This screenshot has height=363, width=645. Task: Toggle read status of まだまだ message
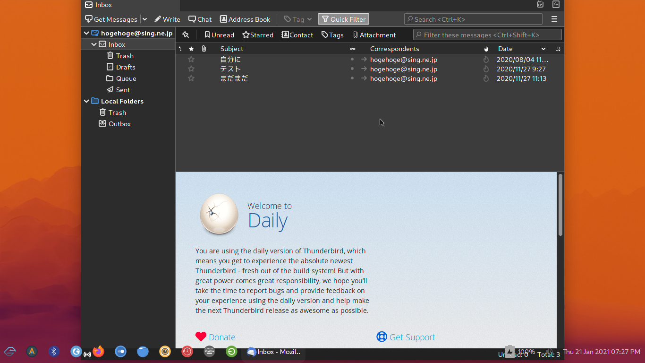(x=352, y=78)
